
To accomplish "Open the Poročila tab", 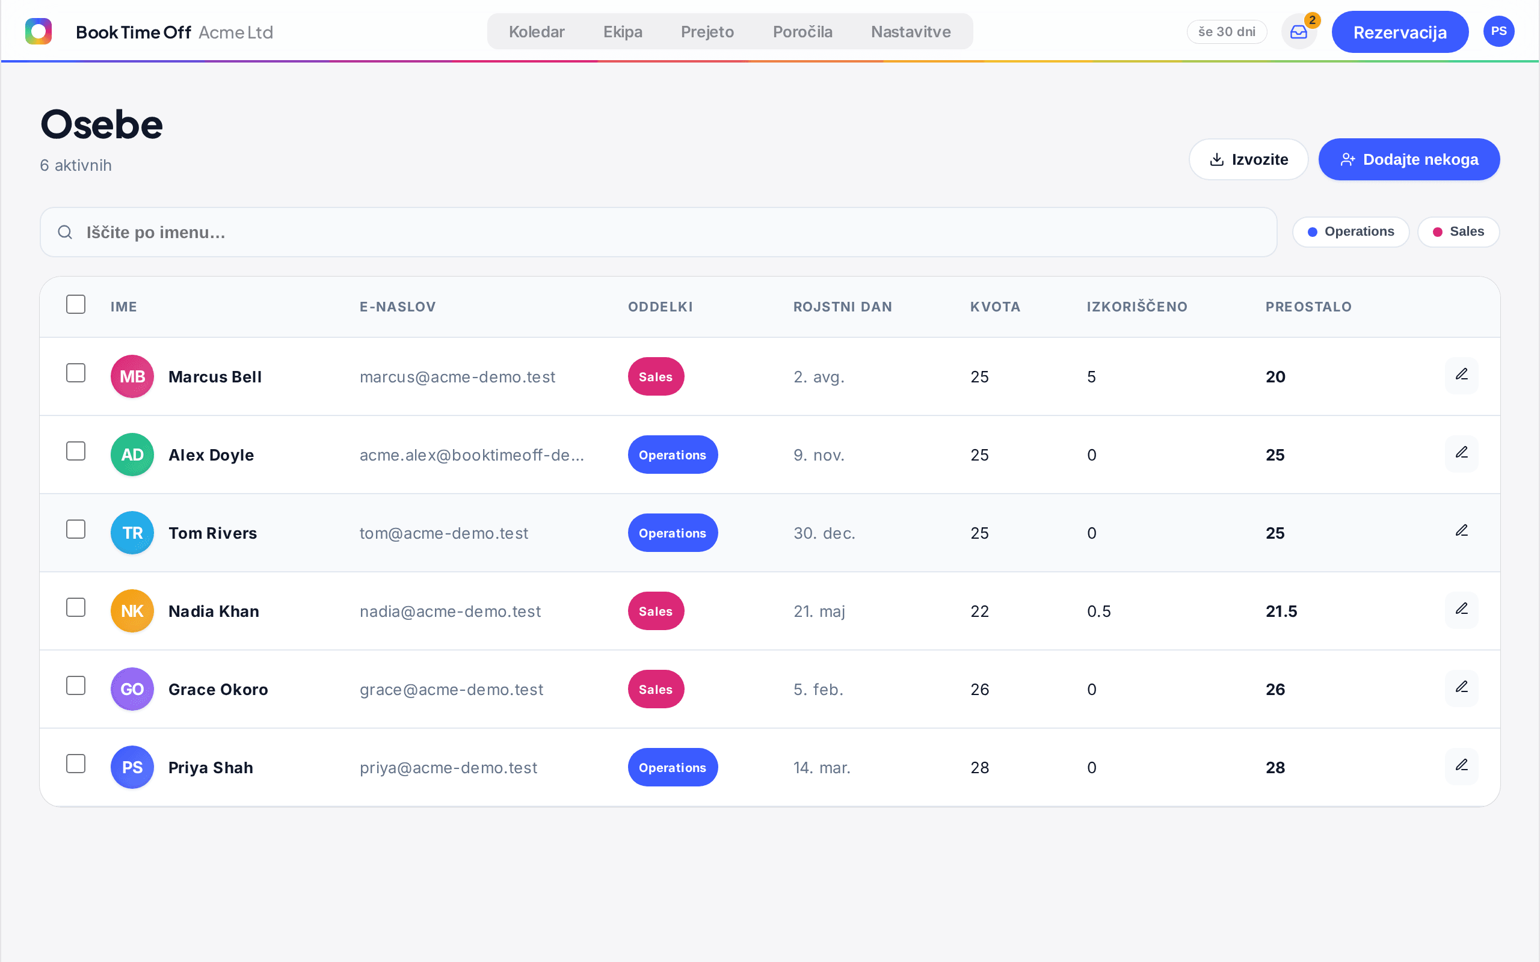I will tap(802, 32).
